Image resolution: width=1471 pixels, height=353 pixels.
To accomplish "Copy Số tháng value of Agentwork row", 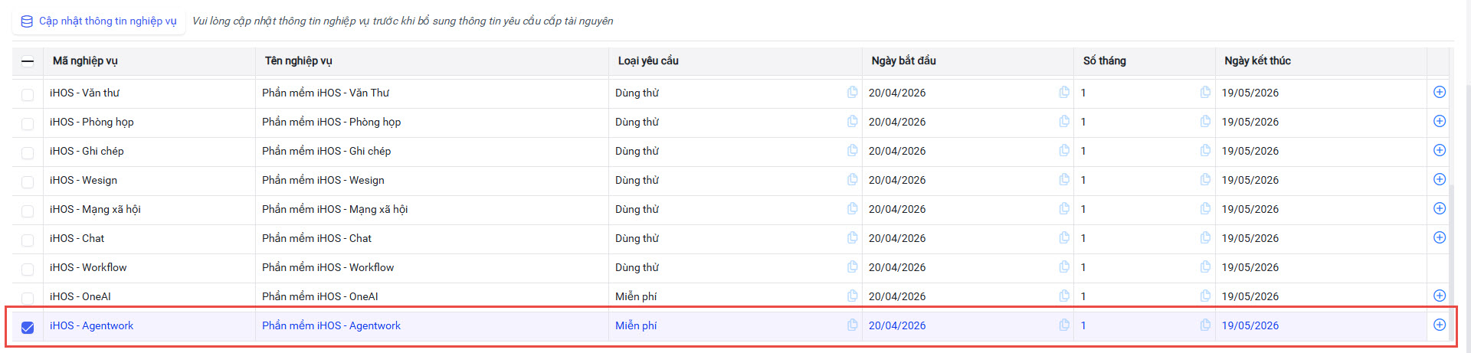I will pos(1205,325).
